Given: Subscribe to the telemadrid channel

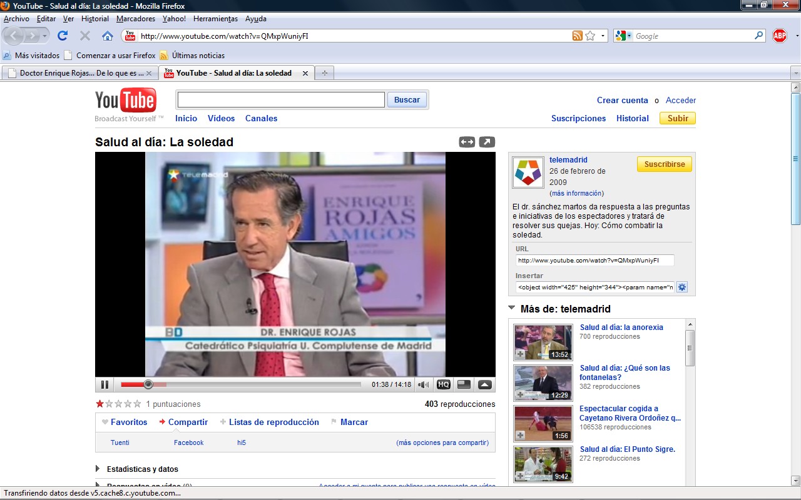Looking at the screenshot, I should (664, 164).
